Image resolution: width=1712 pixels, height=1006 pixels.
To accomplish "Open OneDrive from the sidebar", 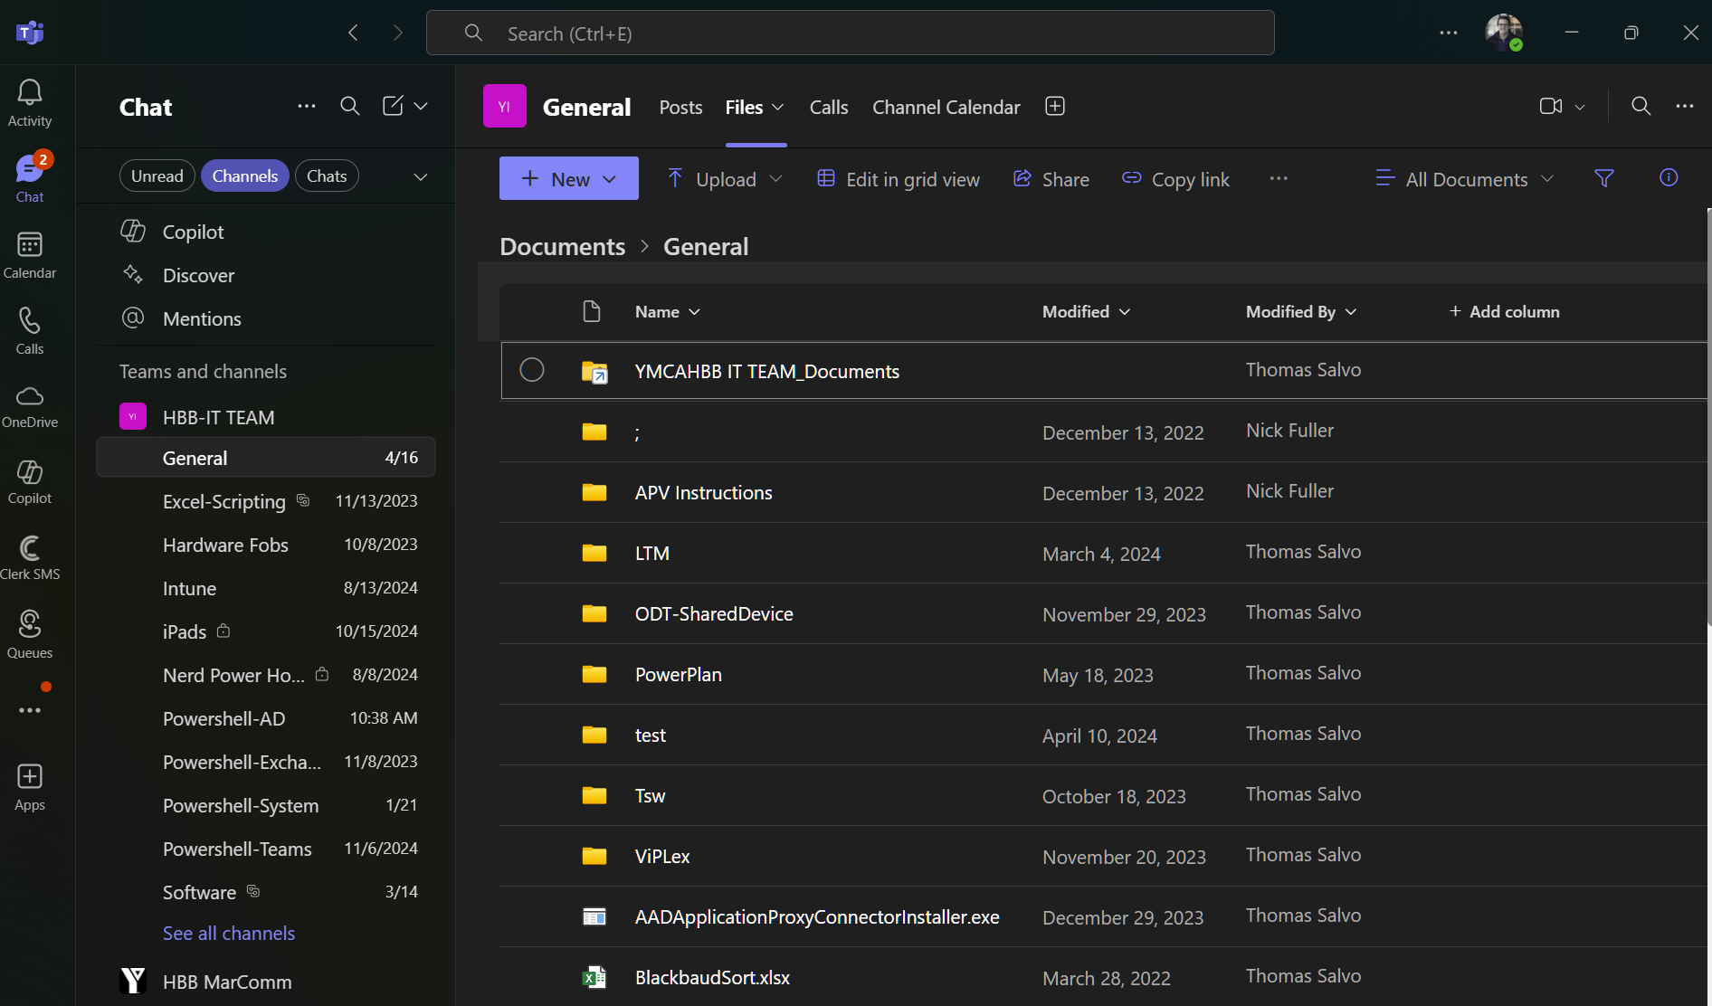I will [x=30, y=406].
